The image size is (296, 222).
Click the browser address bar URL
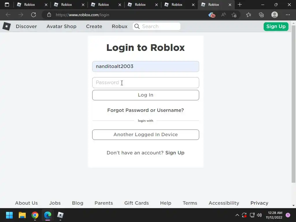click(82, 15)
